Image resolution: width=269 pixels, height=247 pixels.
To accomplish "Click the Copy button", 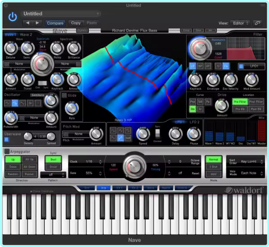I will [x=76, y=23].
